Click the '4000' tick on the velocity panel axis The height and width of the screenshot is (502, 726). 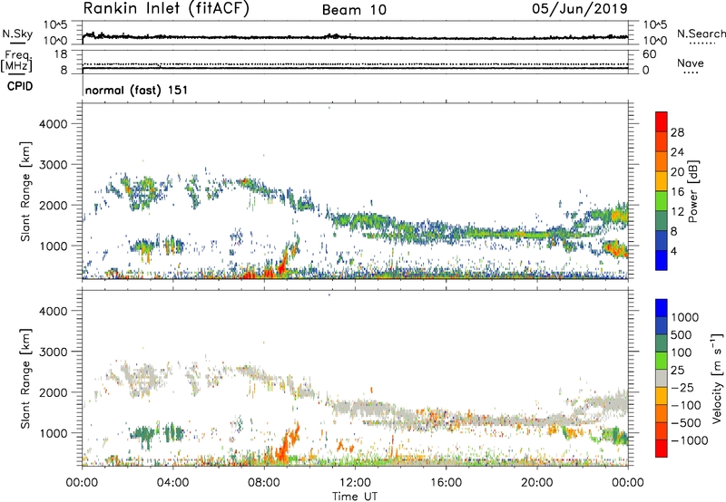coord(54,311)
